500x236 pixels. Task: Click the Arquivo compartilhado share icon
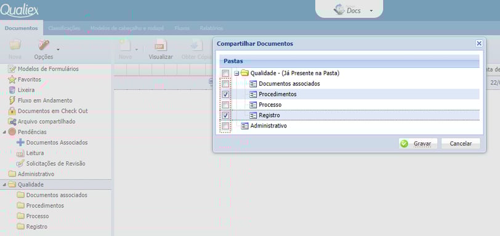click(x=12, y=121)
